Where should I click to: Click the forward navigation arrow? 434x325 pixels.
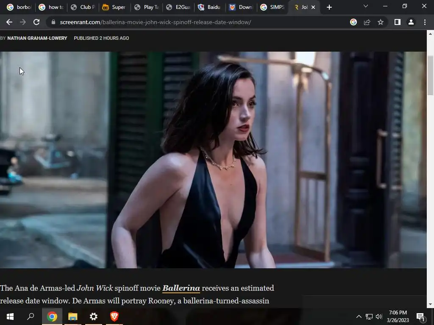pyautogui.click(x=23, y=22)
